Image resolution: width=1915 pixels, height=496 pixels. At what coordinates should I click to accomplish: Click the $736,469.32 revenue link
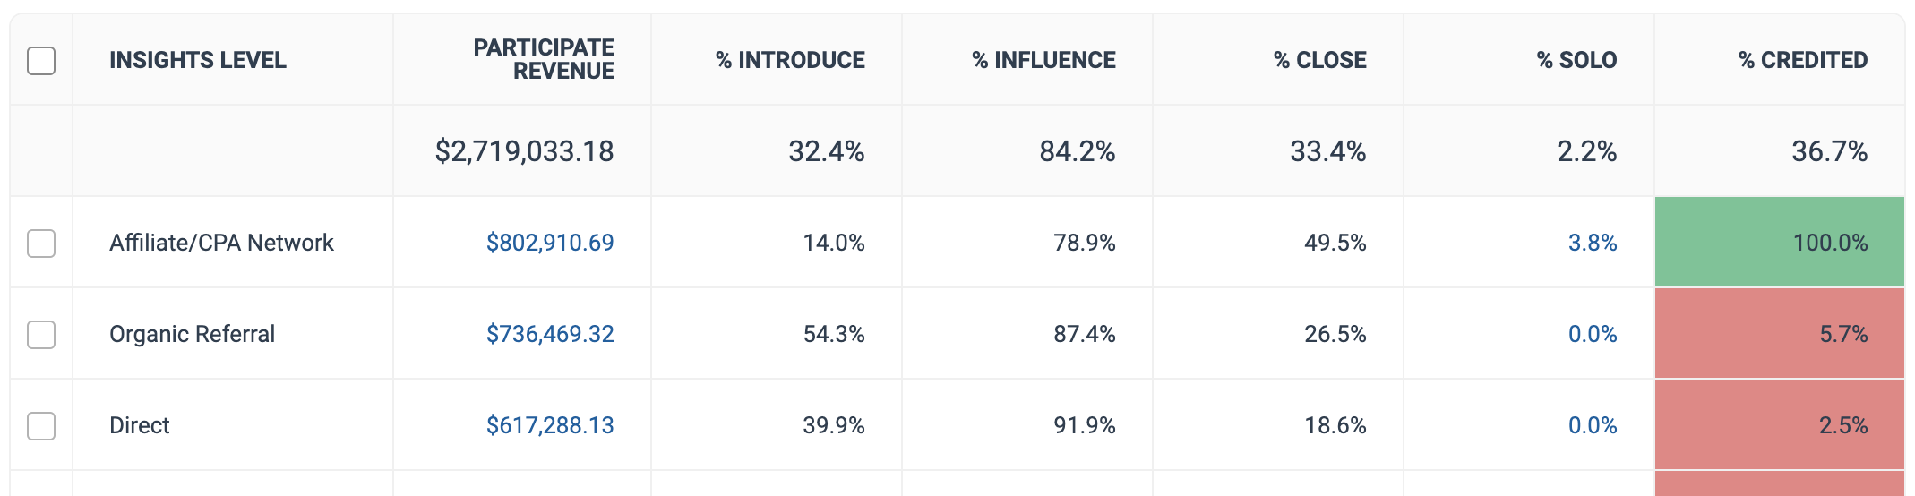pos(549,334)
